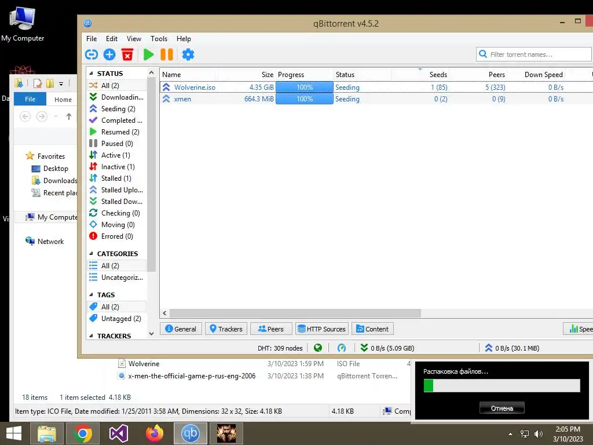Viewport: 593px width, 445px height.
Task: Switch to the Peers tab
Action: pos(271,329)
